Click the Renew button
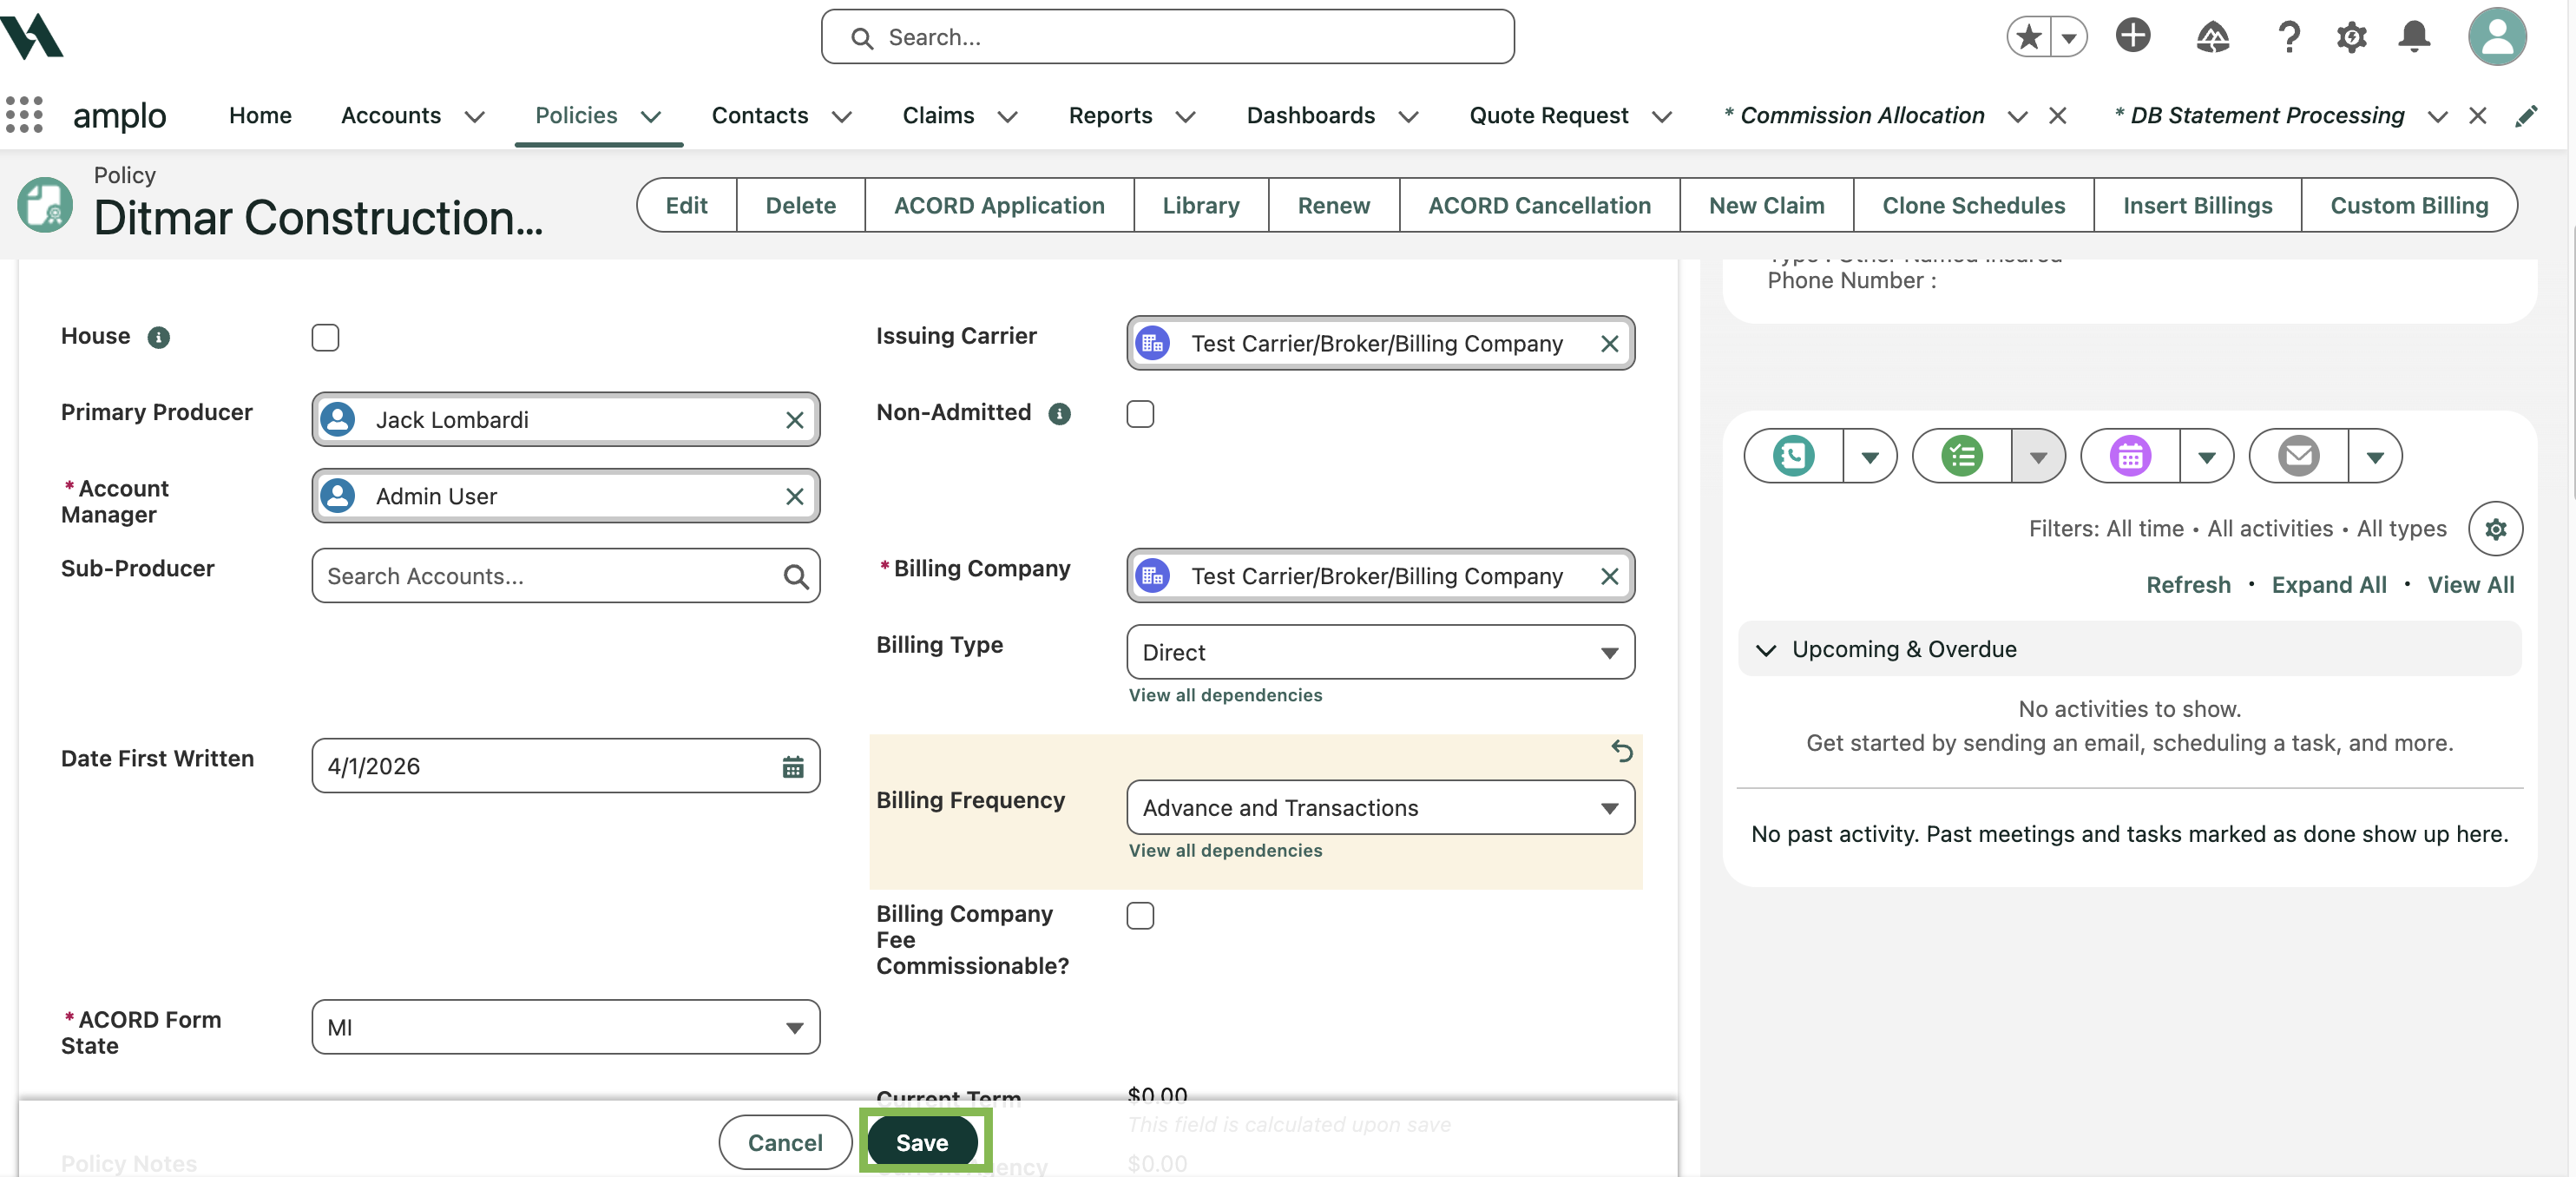Image resolution: width=2576 pixels, height=1177 pixels. pos(1333,205)
